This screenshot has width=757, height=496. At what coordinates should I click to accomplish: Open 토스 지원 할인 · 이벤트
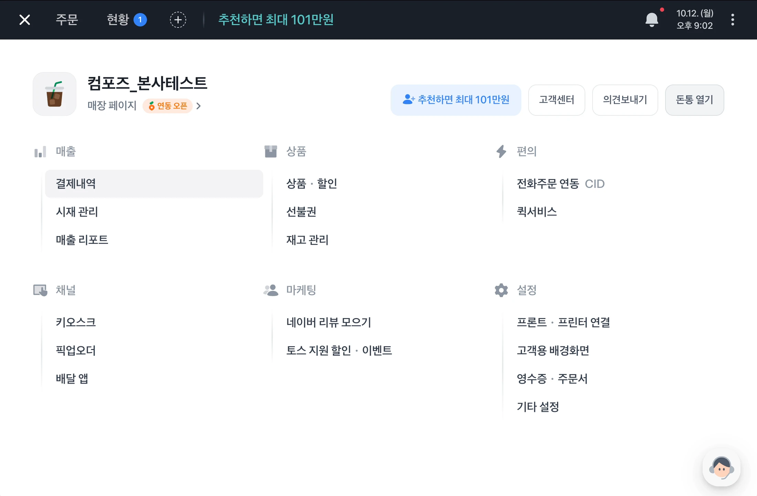click(339, 350)
